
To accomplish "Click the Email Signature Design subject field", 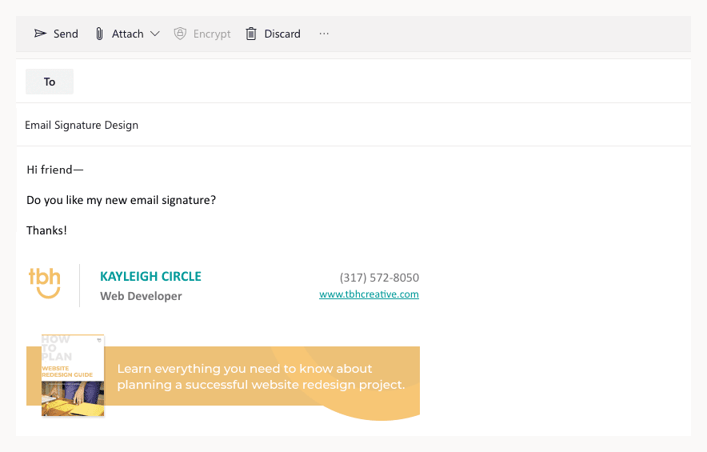I will 353,125.
